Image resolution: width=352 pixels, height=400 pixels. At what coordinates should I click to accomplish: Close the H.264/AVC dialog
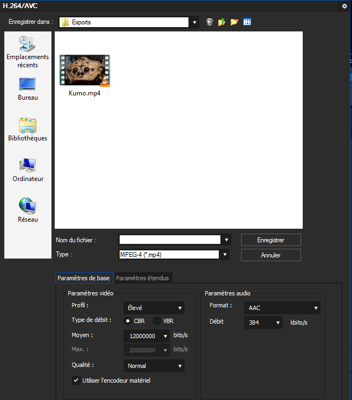point(344,6)
